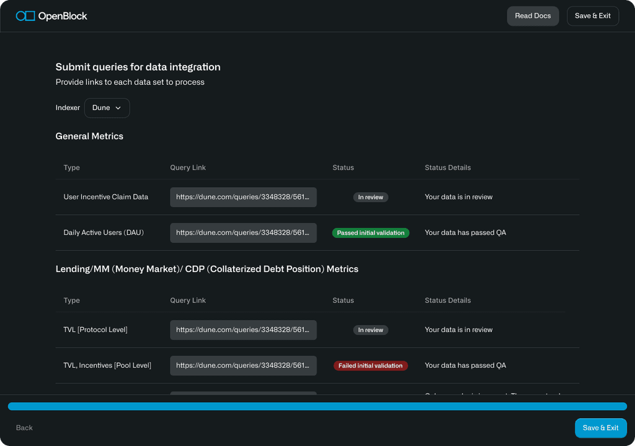Click the query link field for Daily Active Users

click(243, 233)
